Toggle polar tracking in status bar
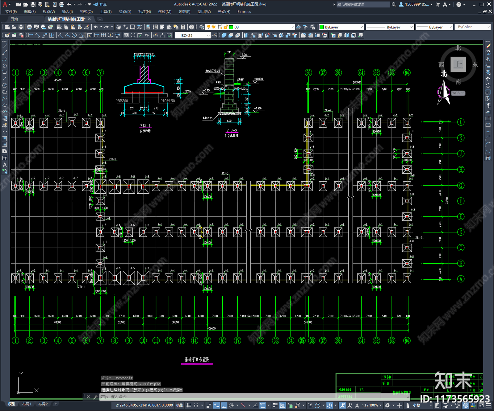Viewport: 494px width, 411px height. (x=231, y=405)
